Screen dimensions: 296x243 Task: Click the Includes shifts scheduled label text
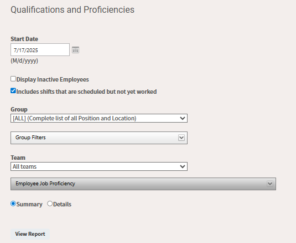pyautogui.click(x=86, y=92)
